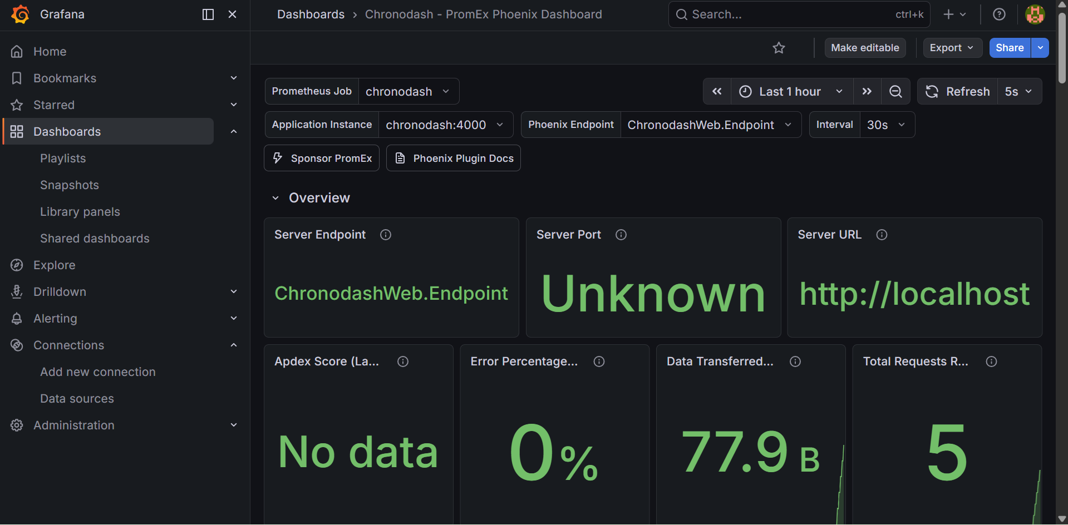Click the Server URL panel title
The width and height of the screenshot is (1068, 525).
[830, 235]
